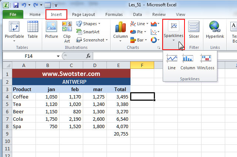This screenshot has height=157, width=237.
Task: Choose the Win/Loss sparkline type
Action: [206, 62]
